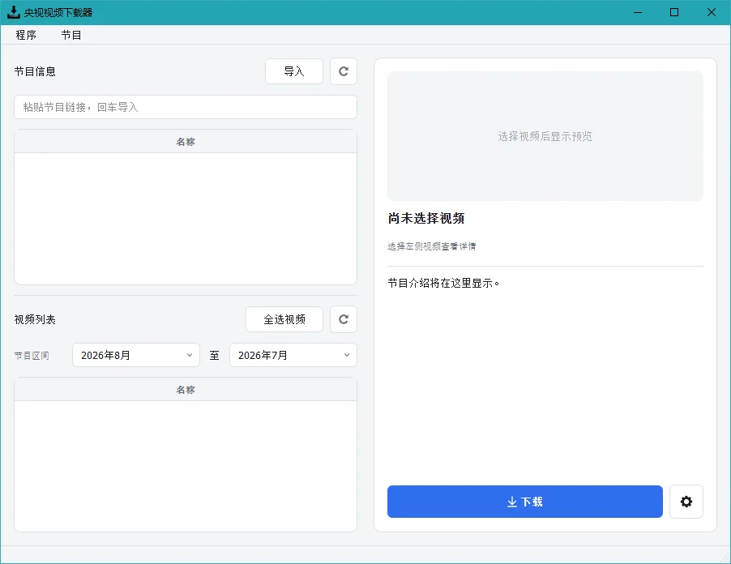Open the 2026年7月 end month dropdown

[x=293, y=355]
